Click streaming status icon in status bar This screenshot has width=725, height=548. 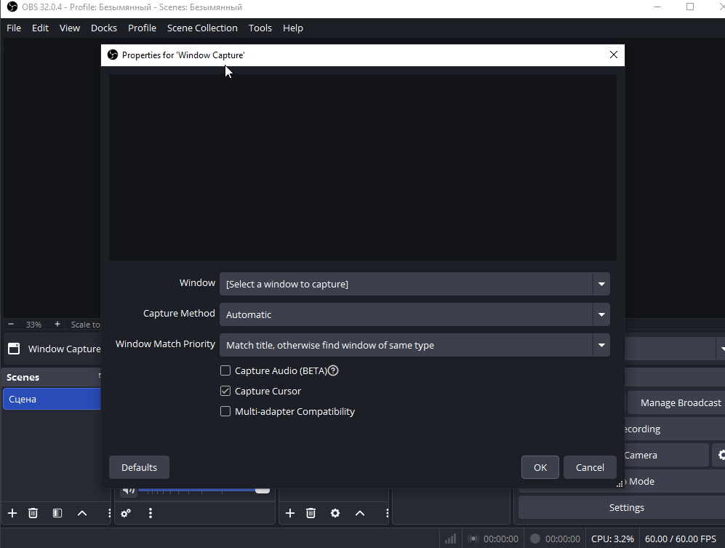pos(473,539)
